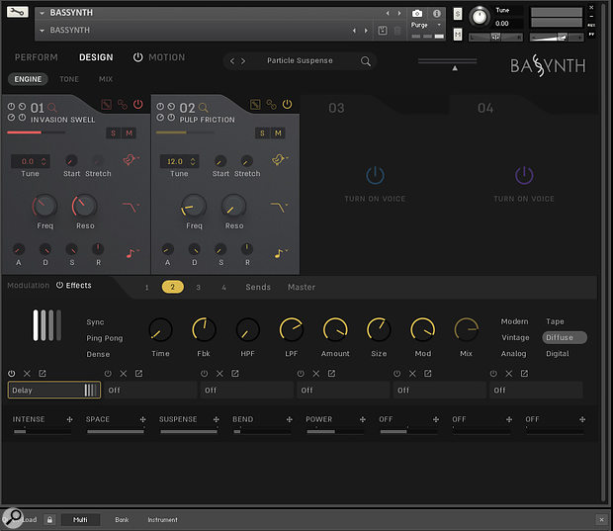The image size is (613, 531).
Task: Browse sounds for voice 02 magnifier
Action: click(x=203, y=107)
